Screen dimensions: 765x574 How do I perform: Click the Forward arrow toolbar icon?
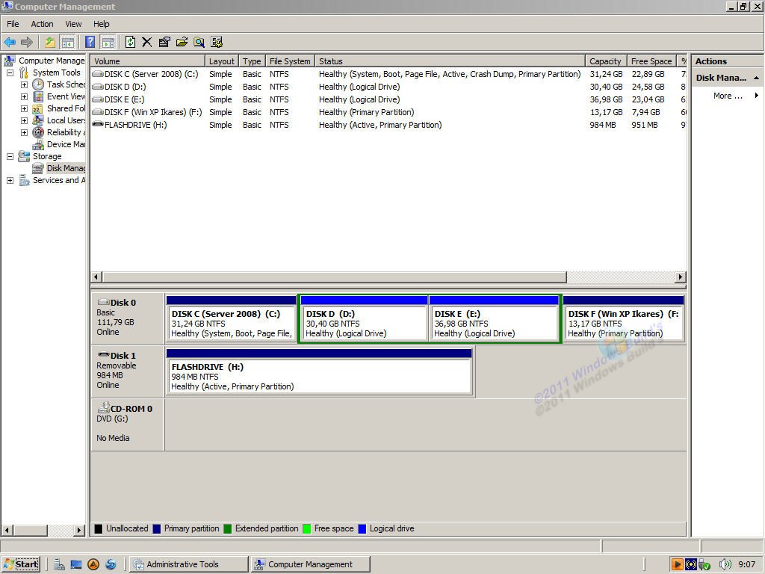(27, 43)
